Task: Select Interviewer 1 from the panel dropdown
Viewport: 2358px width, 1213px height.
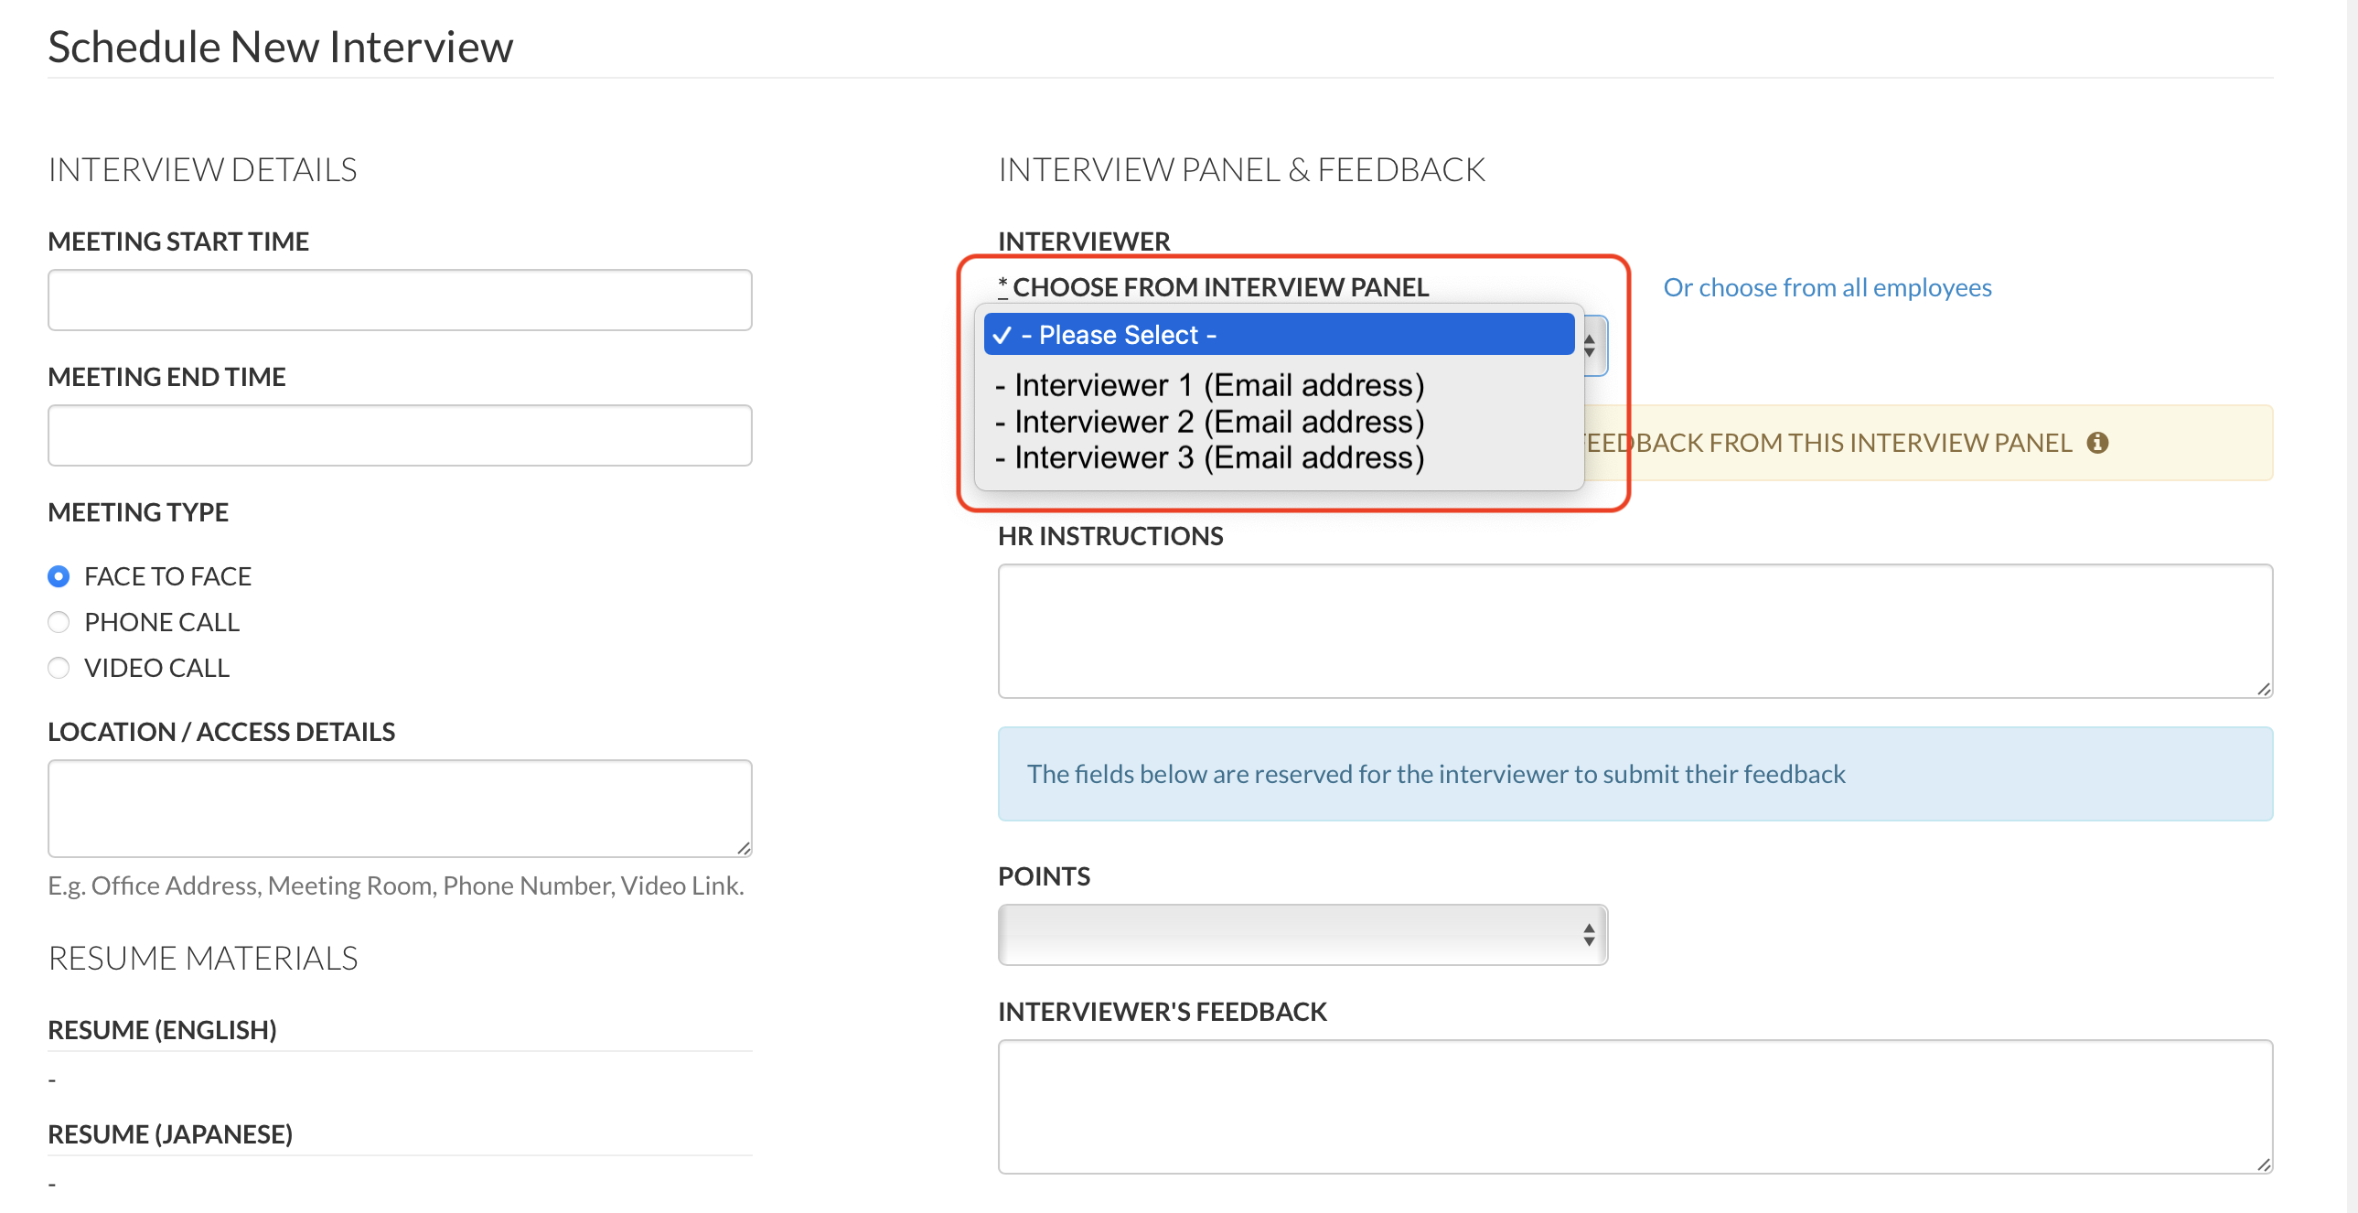Action: [1209, 384]
